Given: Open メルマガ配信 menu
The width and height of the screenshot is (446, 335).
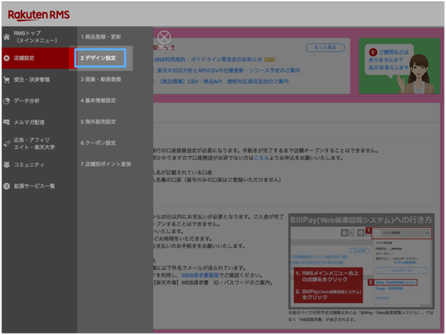Looking at the screenshot, I should click(x=39, y=122).
